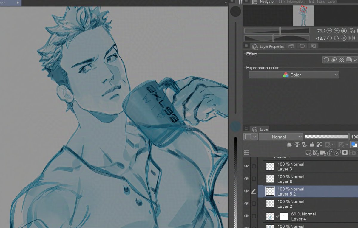Click Layer 4 white mask thumbnail
Viewport: 358px width, 228px height.
284,216
